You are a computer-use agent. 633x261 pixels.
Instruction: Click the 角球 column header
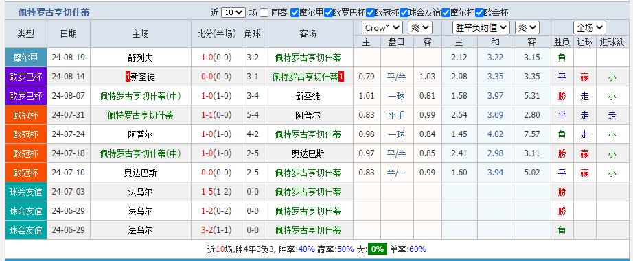(253, 34)
